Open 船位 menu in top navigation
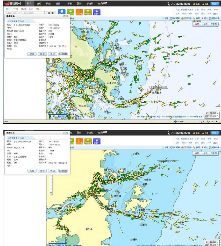The height and width of the screenshot is (246, 221). click(29, 3)
